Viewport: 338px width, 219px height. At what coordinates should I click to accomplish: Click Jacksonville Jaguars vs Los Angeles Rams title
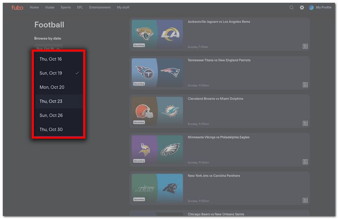coord(219,22)
